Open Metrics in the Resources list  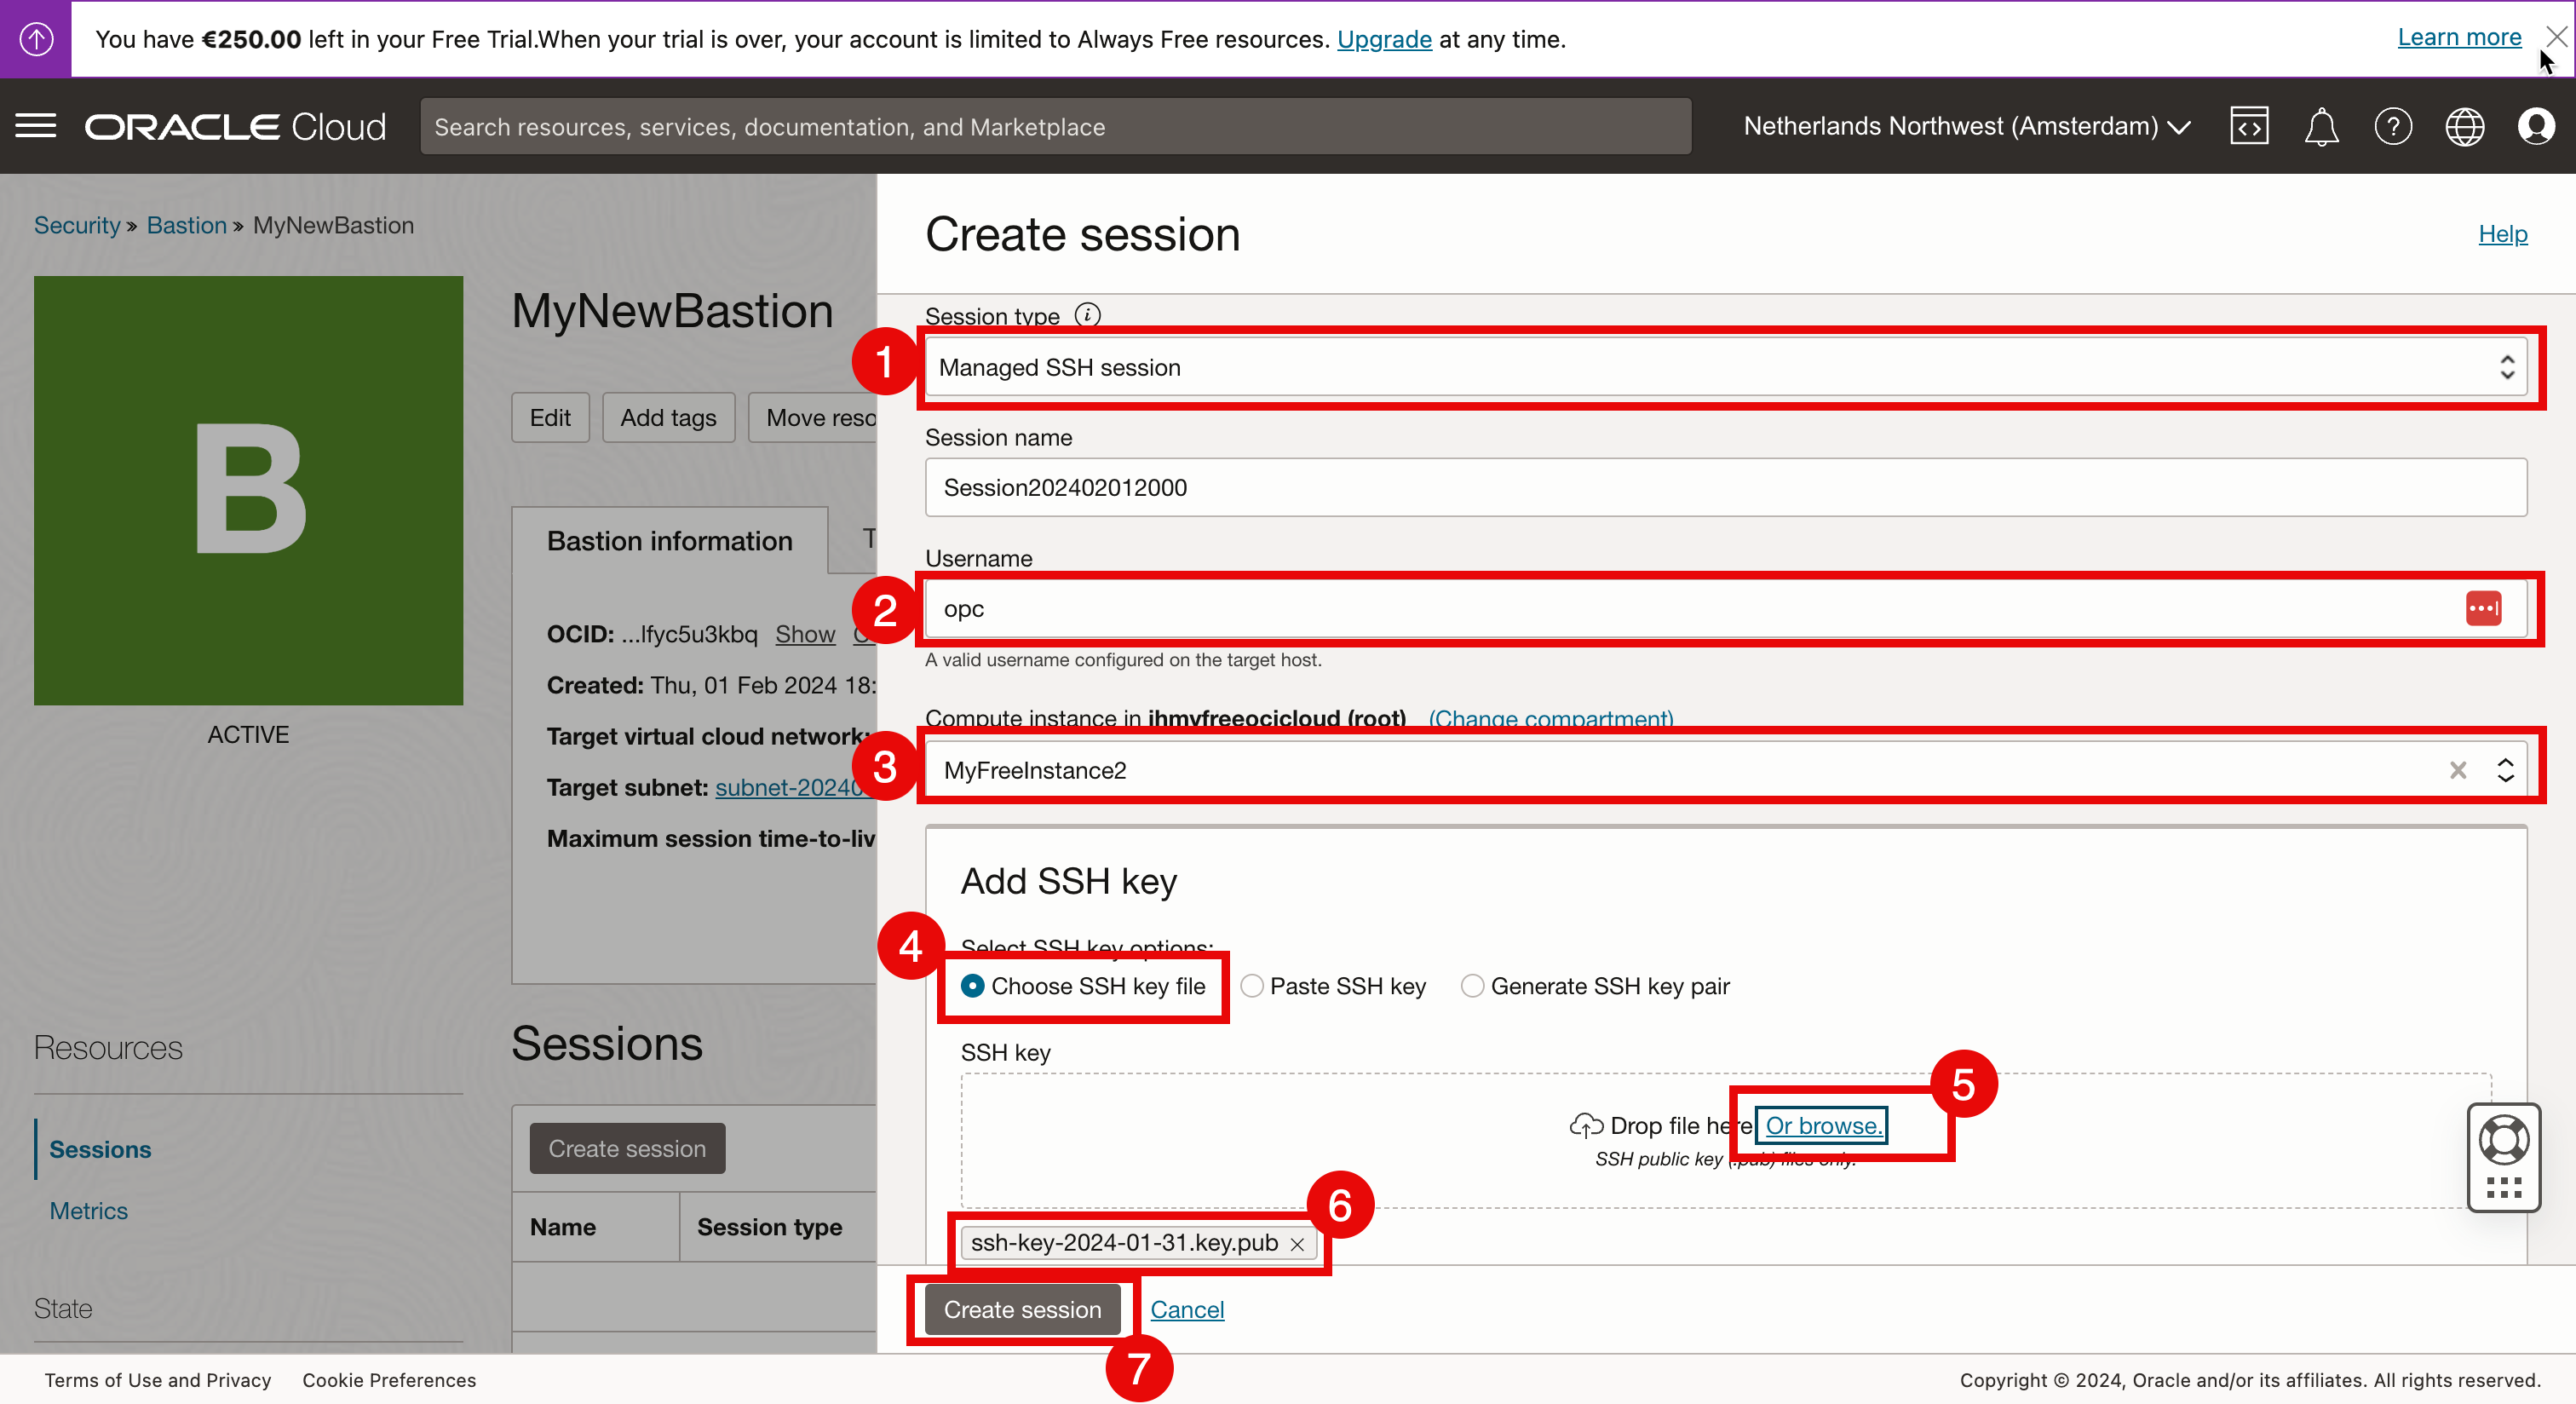[89, 1210]
